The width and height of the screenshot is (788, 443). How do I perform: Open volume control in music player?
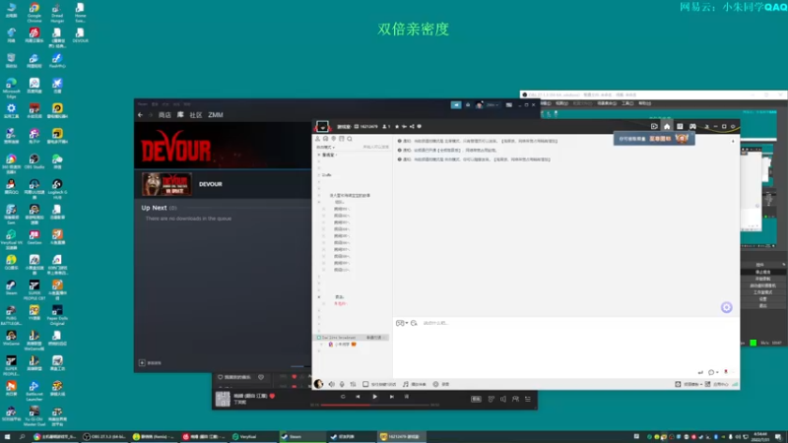pos(503,399)
